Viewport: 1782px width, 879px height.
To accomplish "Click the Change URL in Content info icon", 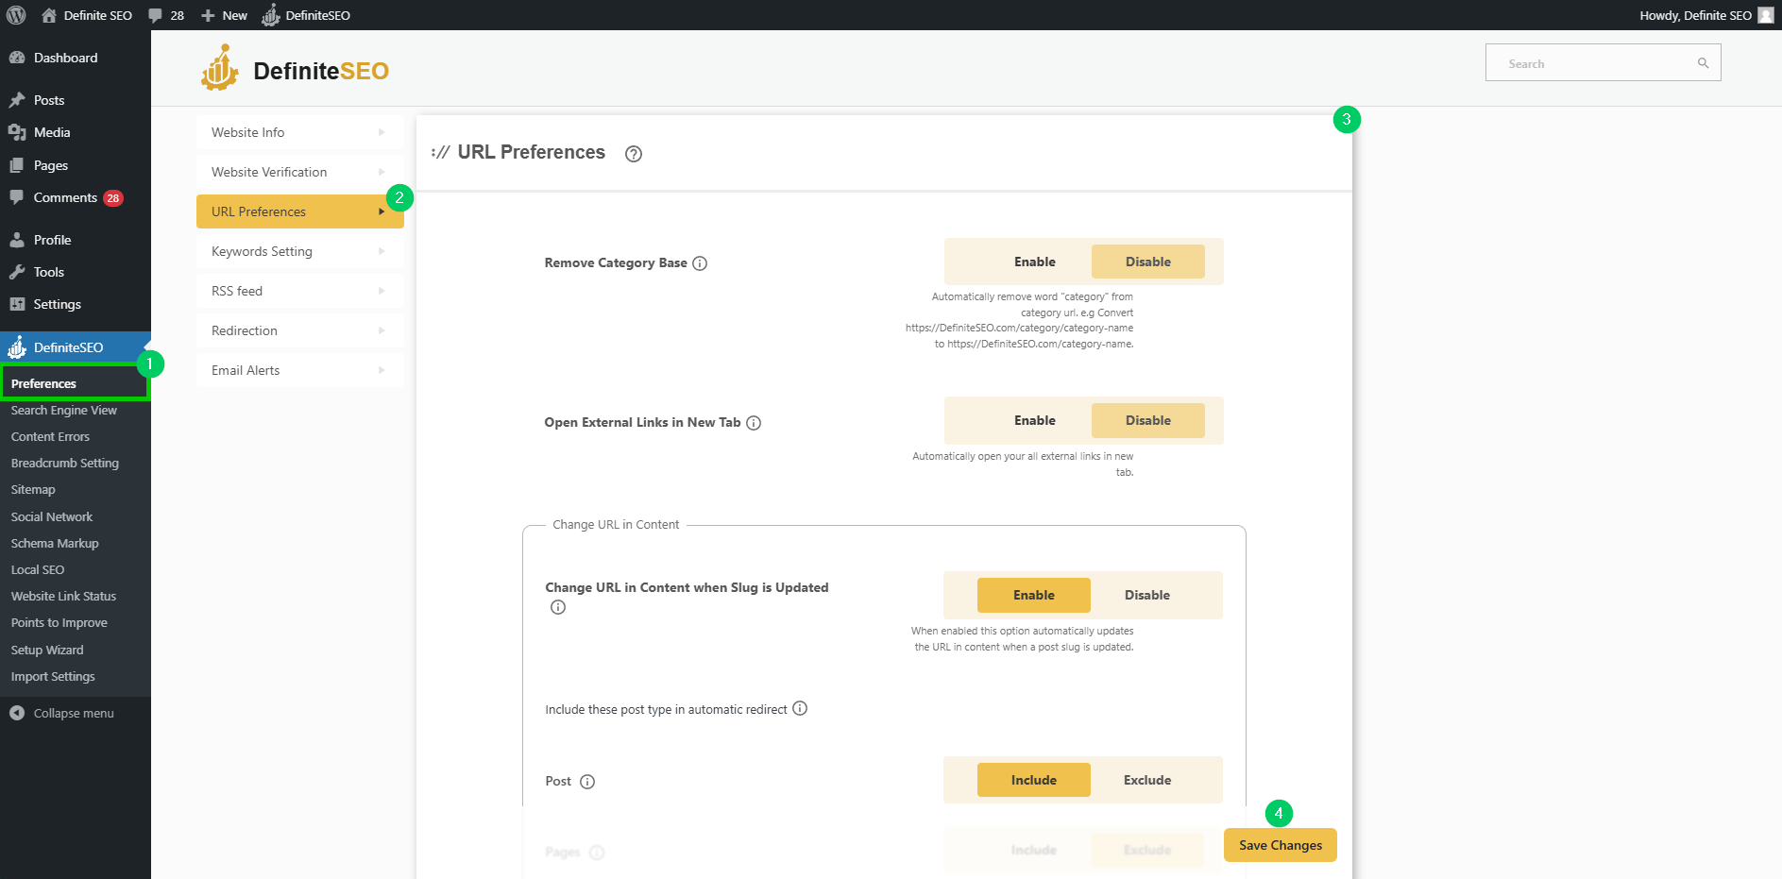I will coord(558,607).
